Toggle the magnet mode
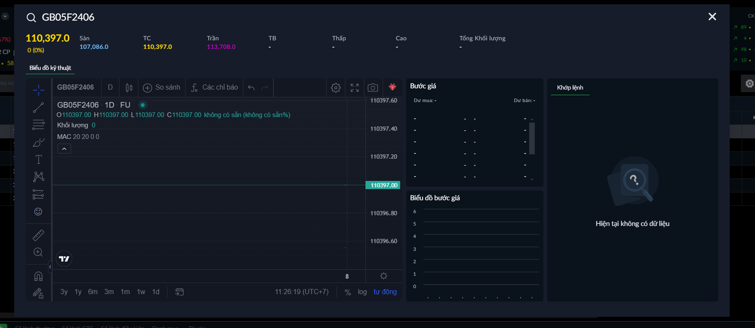Viewport: 755px width, 328px height. tap(38, 276)
